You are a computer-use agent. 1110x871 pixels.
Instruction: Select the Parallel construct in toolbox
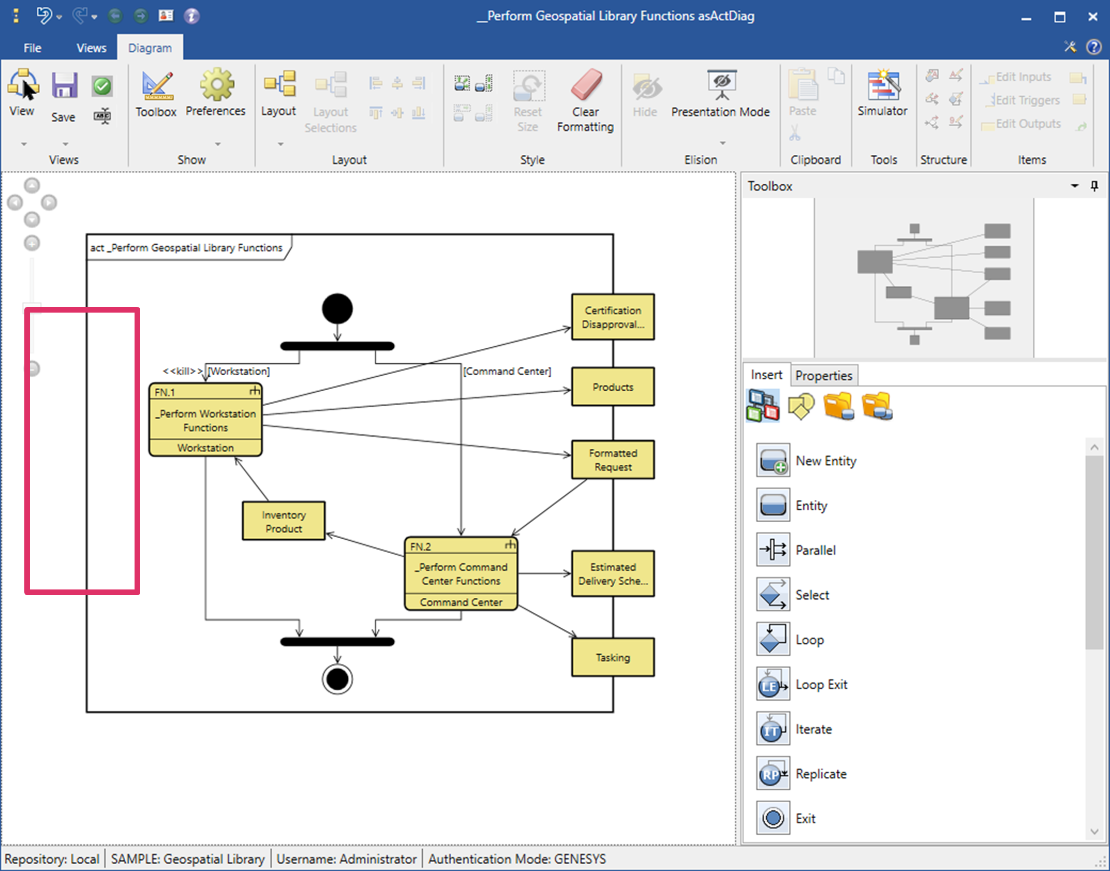pos(773,550)
